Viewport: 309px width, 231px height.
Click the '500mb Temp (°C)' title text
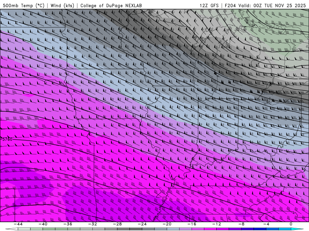[x=24, y=5]
